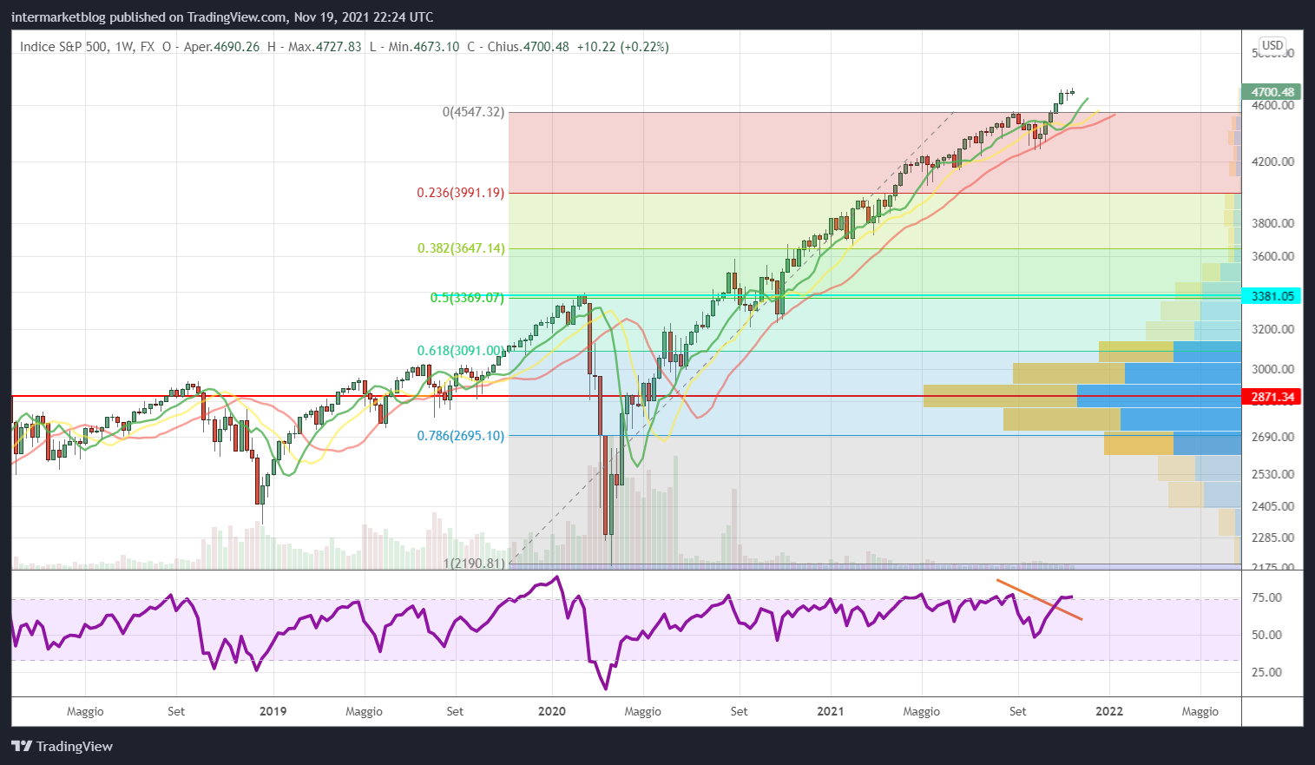Click the 2530.00 price axis label
1315x765 pixels.
pos(1272,474)
